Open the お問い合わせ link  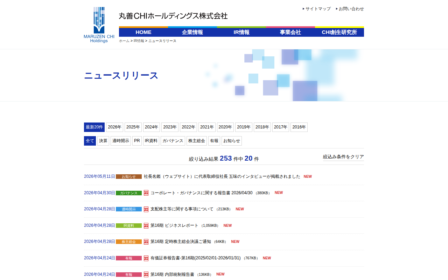(x=351, y=9)
